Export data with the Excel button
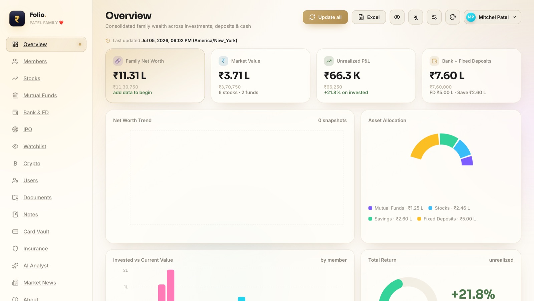 click(369, 17)
